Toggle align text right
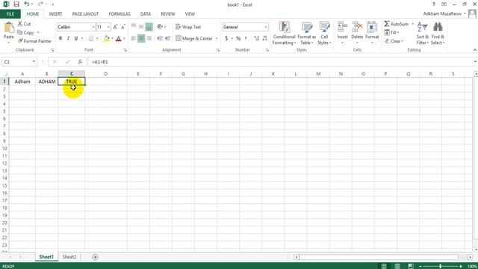Image resolution: width=478 pixels, height=269 pixels. [149, 38]
